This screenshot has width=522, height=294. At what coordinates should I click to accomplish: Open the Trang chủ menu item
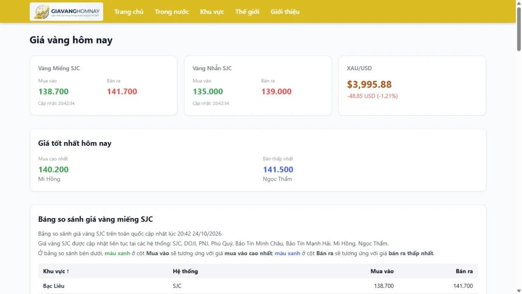pos(129,12)
